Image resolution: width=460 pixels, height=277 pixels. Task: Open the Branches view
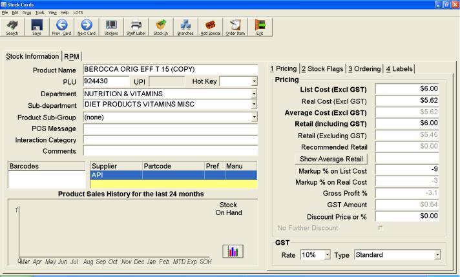point(185,27)
